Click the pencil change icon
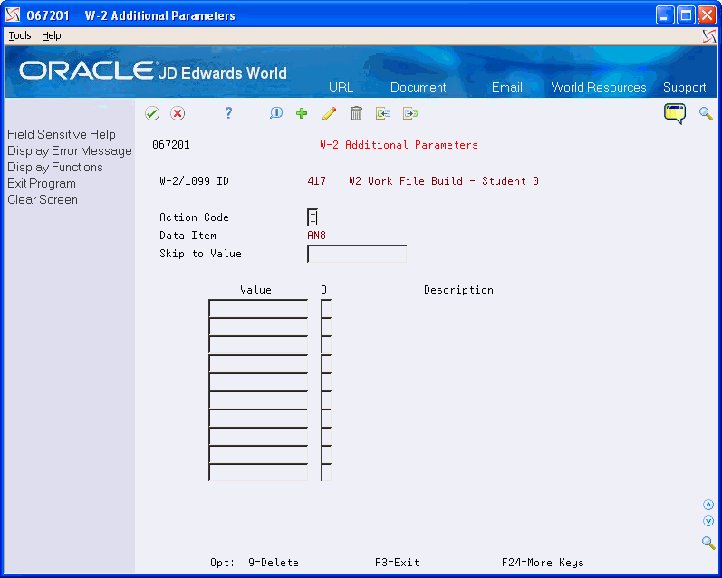The height and width of the screenshot is (578, 722). [329, 113]
